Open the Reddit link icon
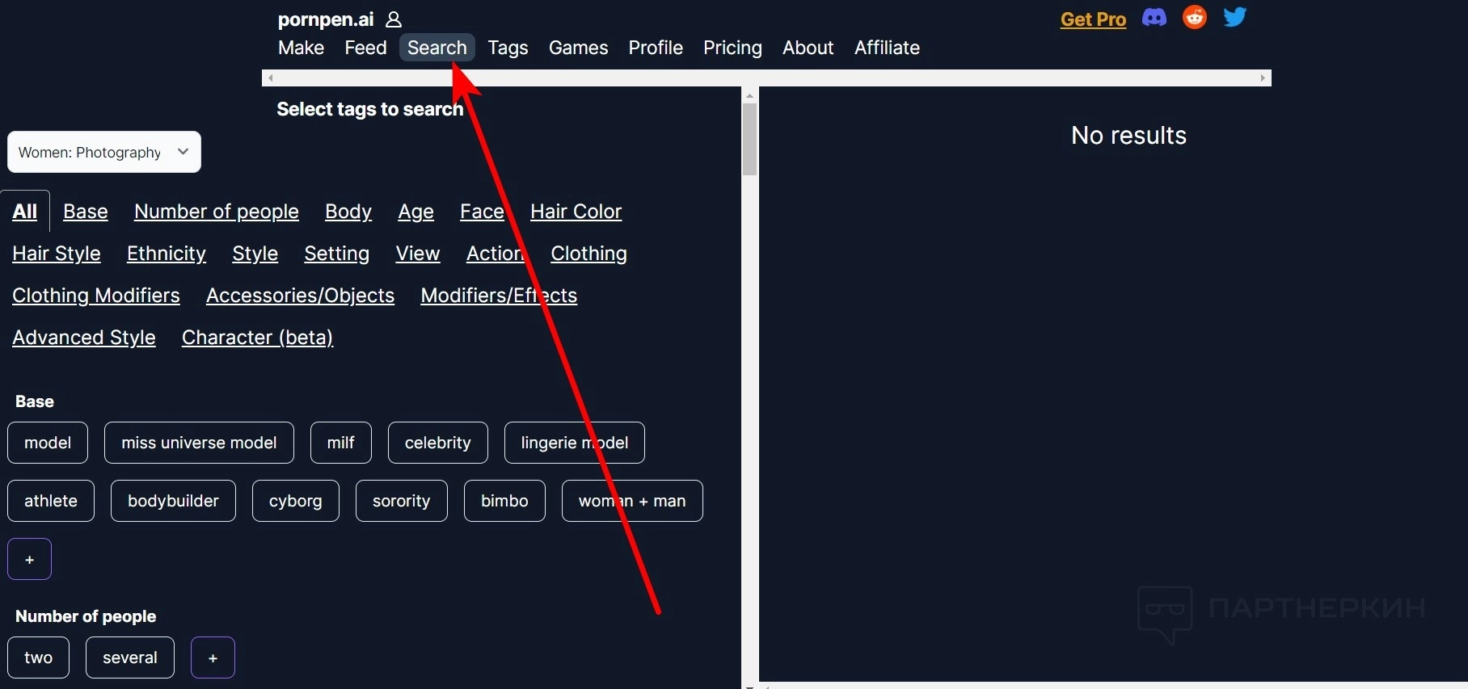This screenshot has height=689, width=1468. (x=1195, y=17)
